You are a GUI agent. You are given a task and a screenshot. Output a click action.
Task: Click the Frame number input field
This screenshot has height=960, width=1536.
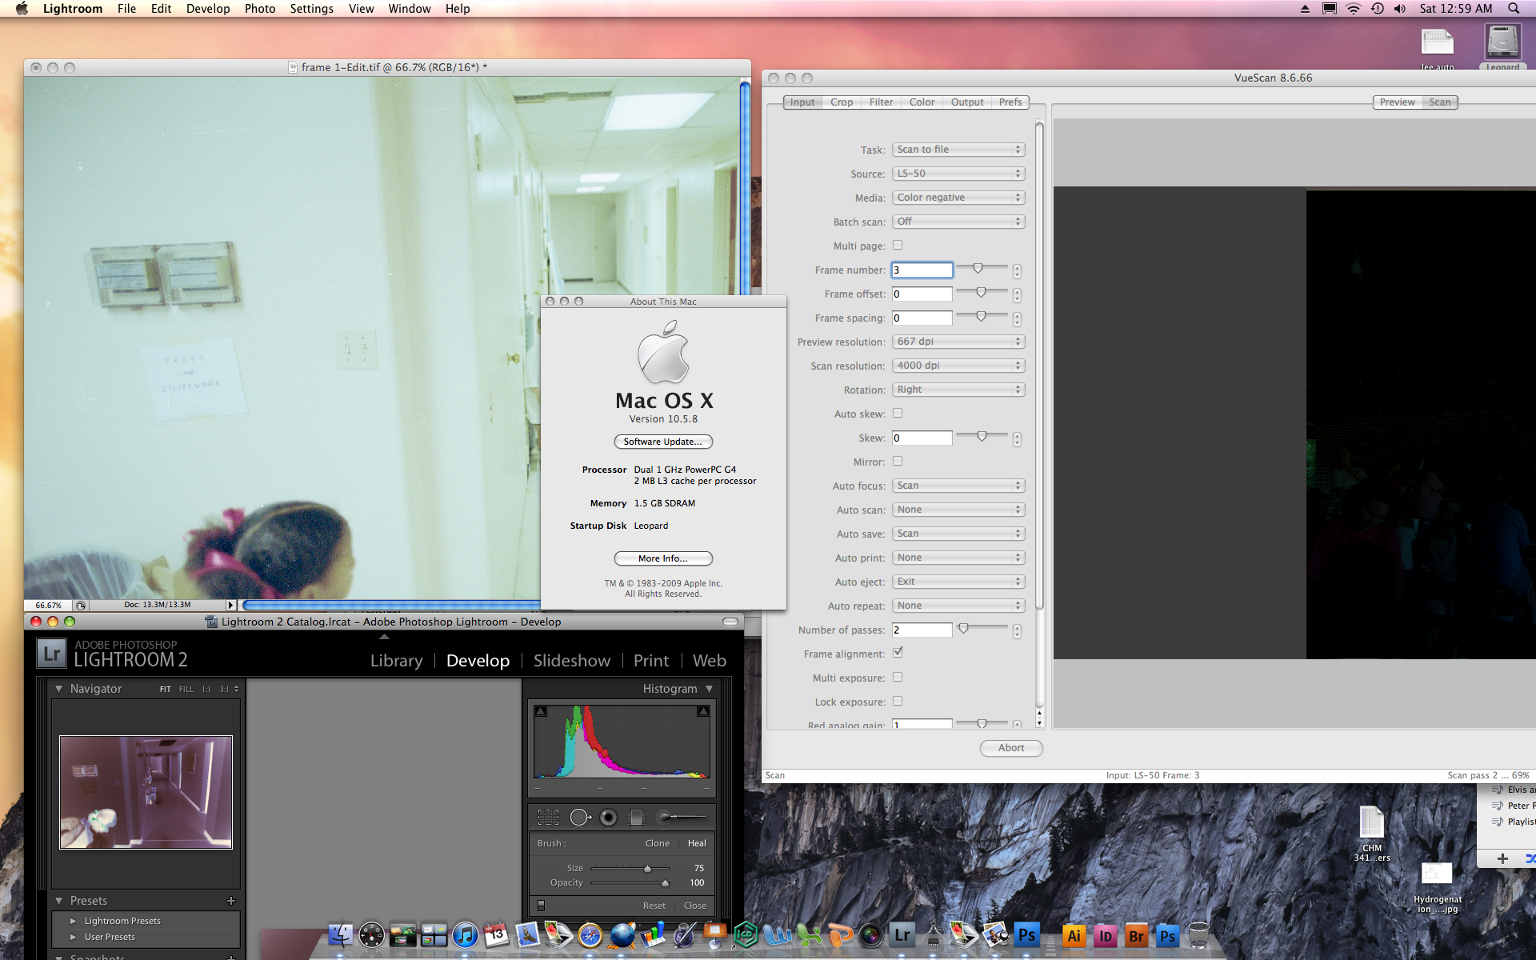point(922,270)
